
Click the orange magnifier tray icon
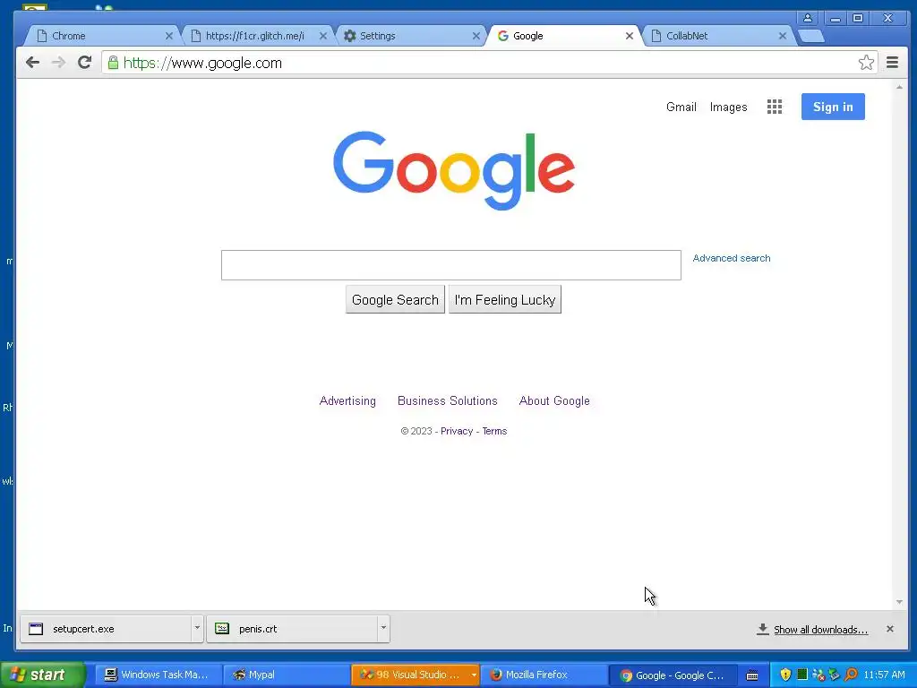[851, 675]
